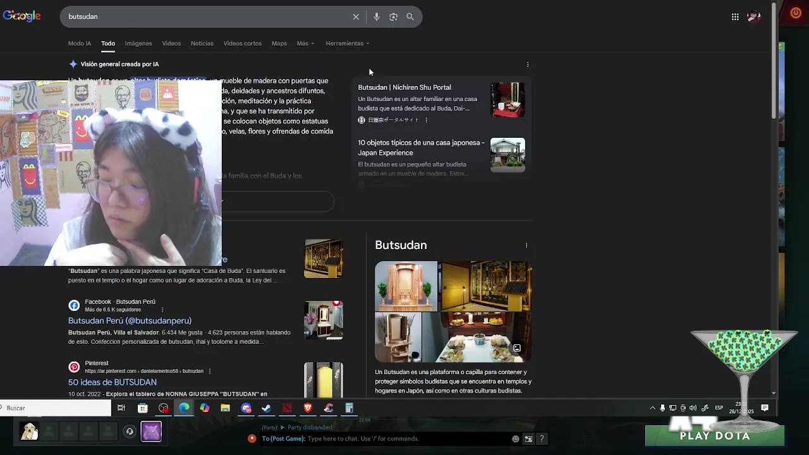
Task: Open Steam from the taskbar
Action: 267,408
